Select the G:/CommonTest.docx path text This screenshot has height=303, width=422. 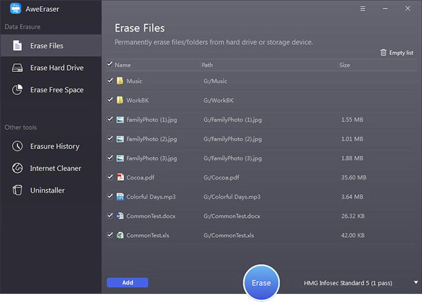coord(231,216)
